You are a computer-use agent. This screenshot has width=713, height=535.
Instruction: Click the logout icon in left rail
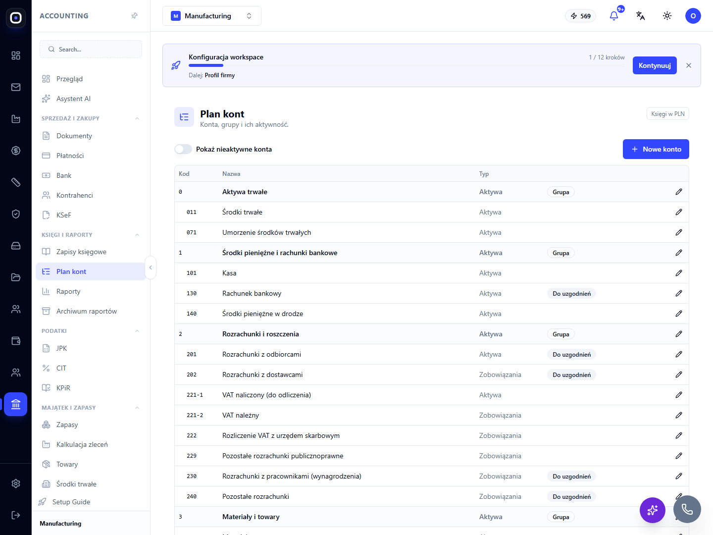pyautogui.click(x=16, y=515)
